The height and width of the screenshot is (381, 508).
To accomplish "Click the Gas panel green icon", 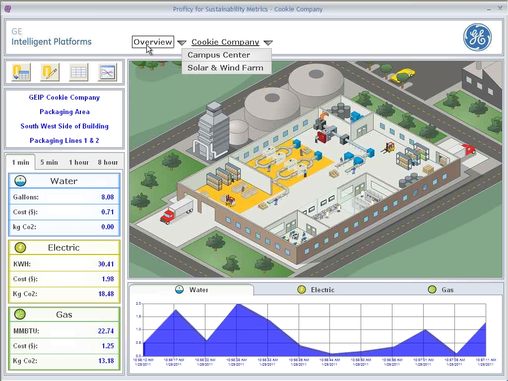I will [20, 314].
